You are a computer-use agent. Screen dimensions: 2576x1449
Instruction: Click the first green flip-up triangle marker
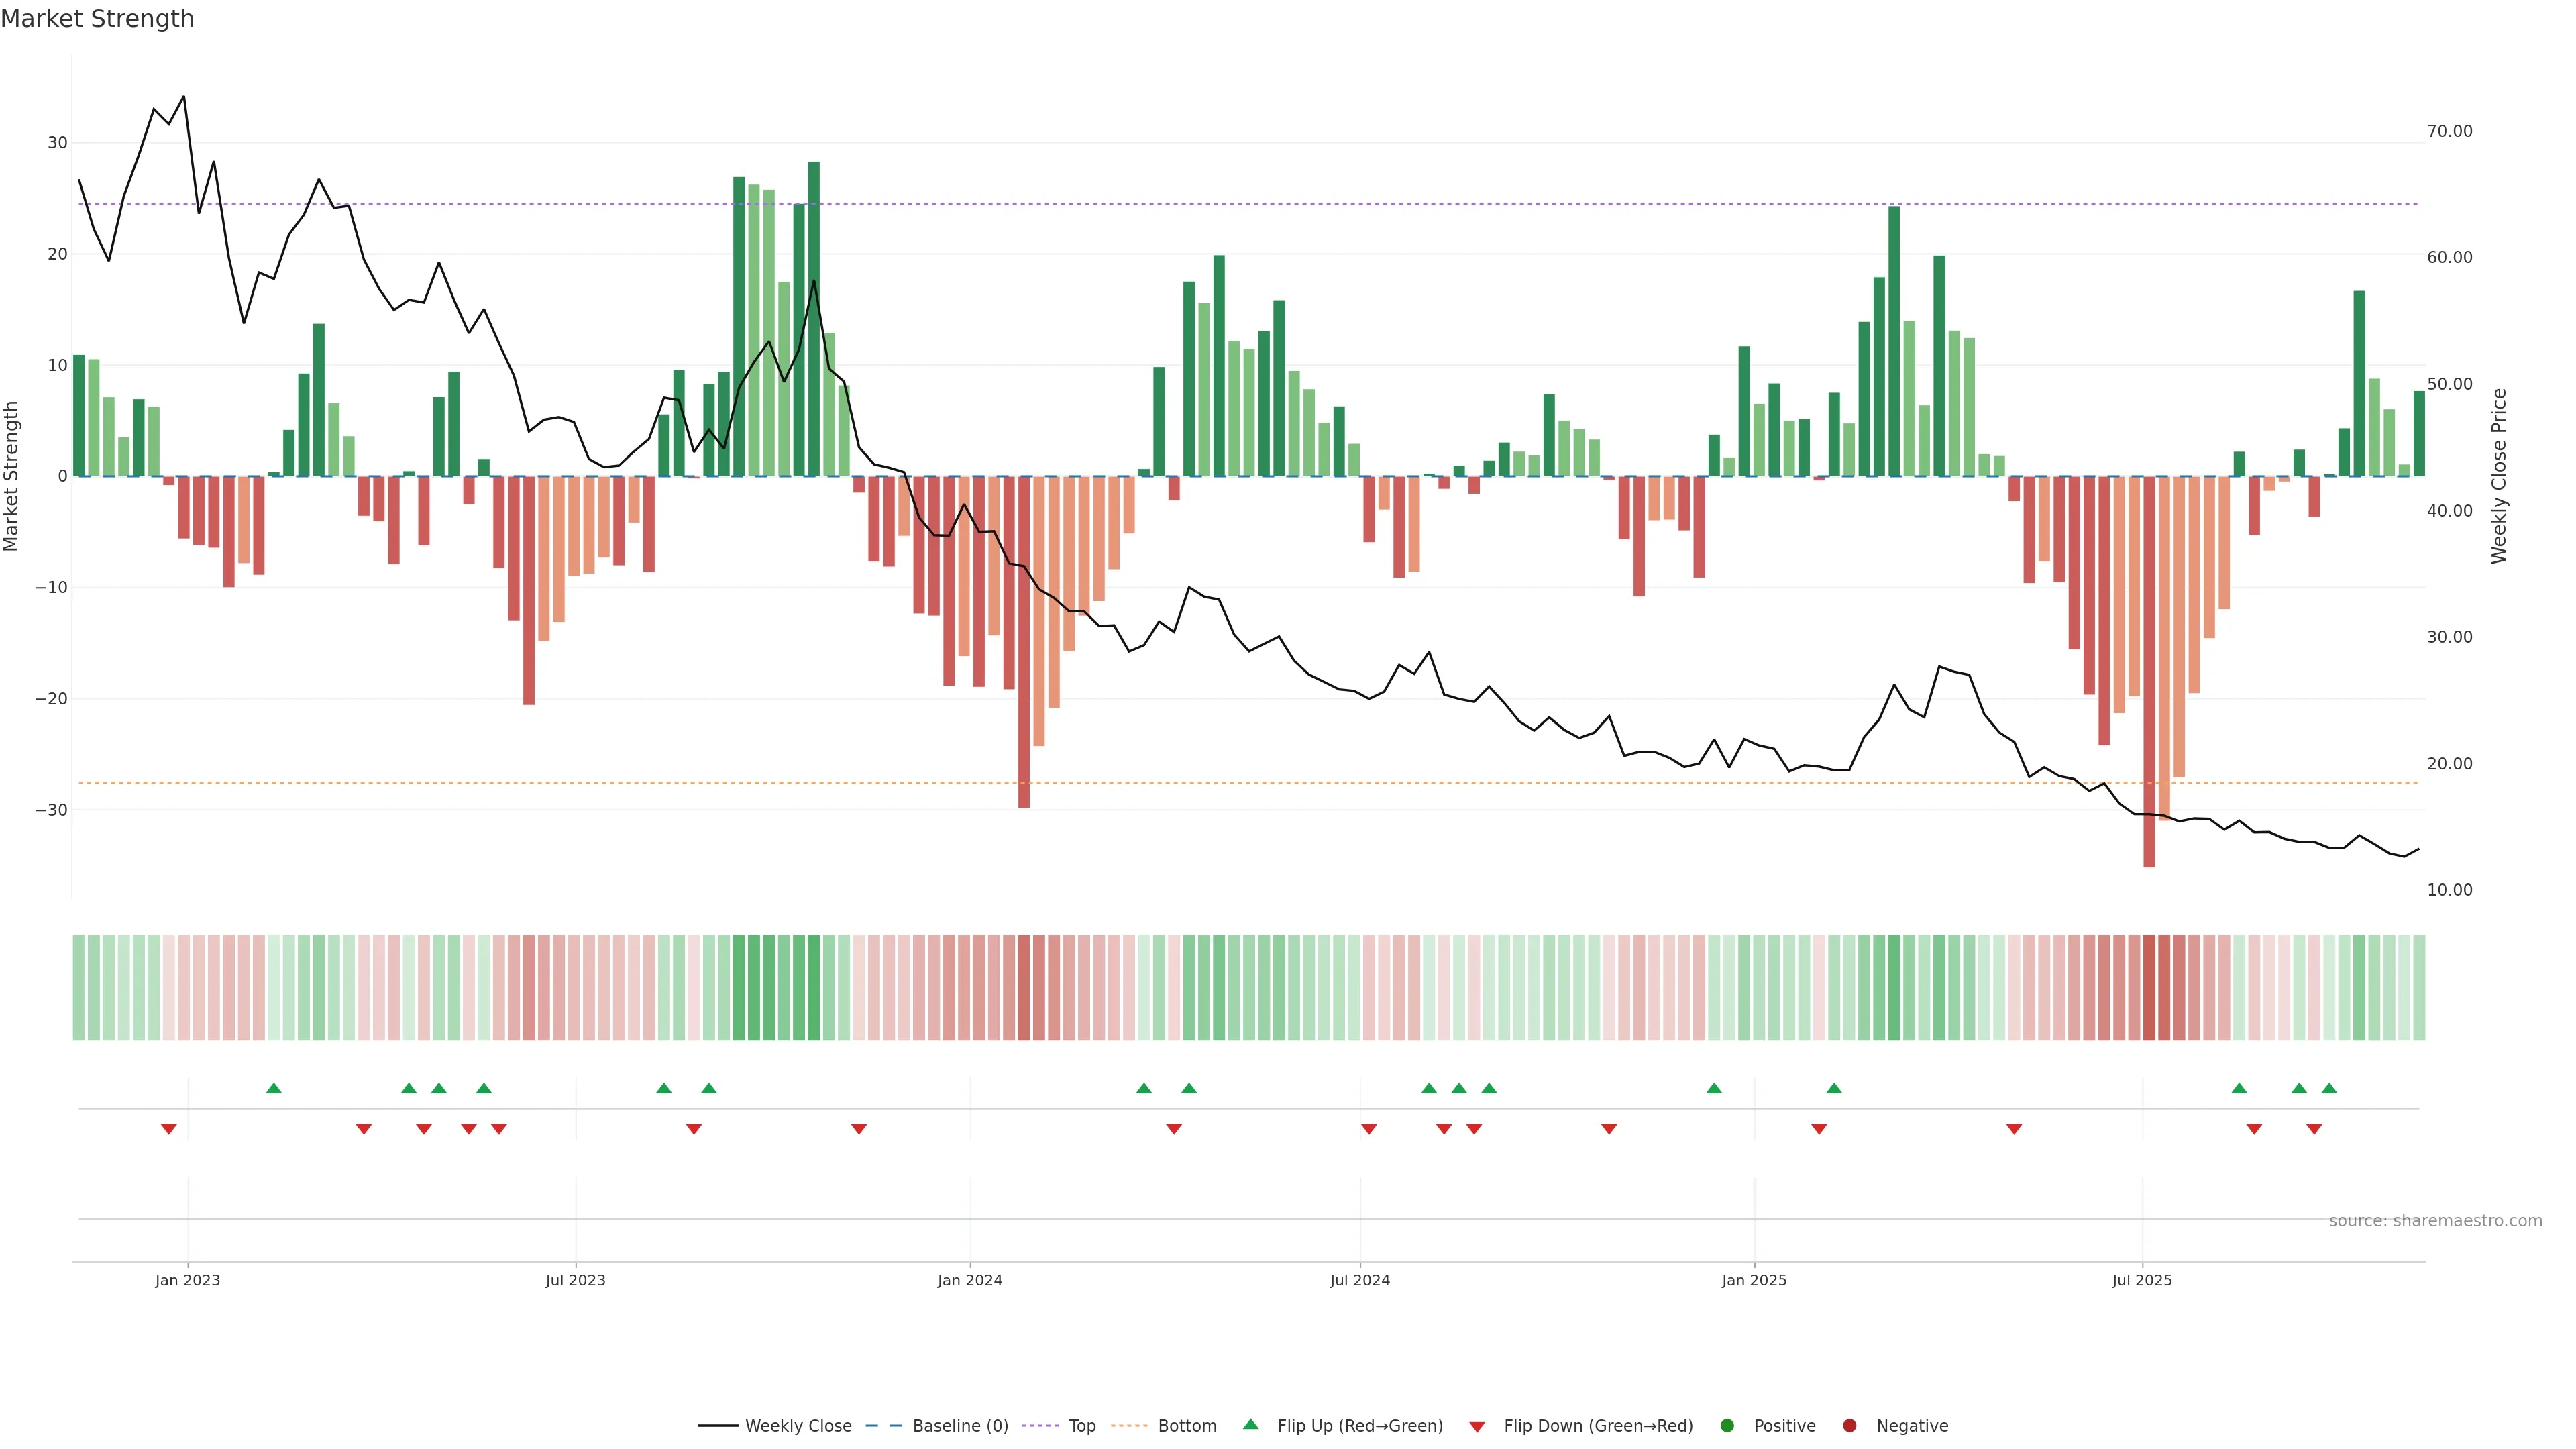tap(274, 1088)
